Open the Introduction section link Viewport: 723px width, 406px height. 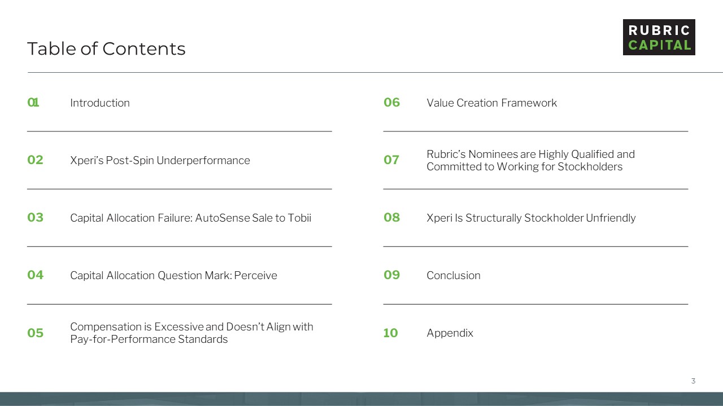click(100, 103)
